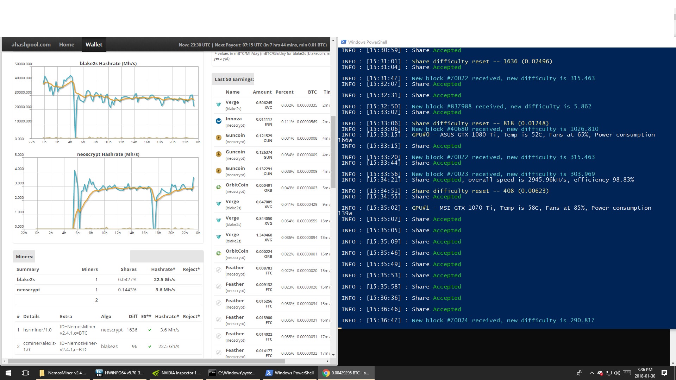
Task: Switch to the Chrome 0.00429295 BTC taskbar button
Action: [347, 373]
